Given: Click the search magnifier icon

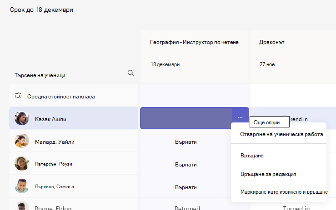Looking at the screenshot, I should 130,73.
